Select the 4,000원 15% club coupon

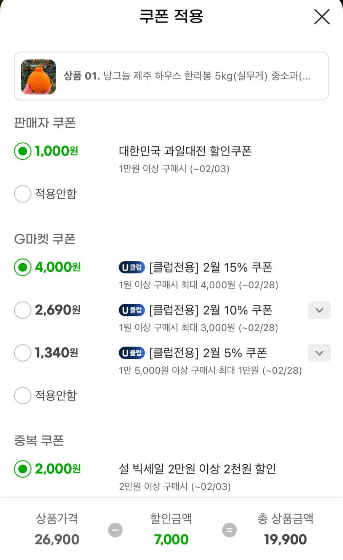pyautogui.click(x=22, y=267)
